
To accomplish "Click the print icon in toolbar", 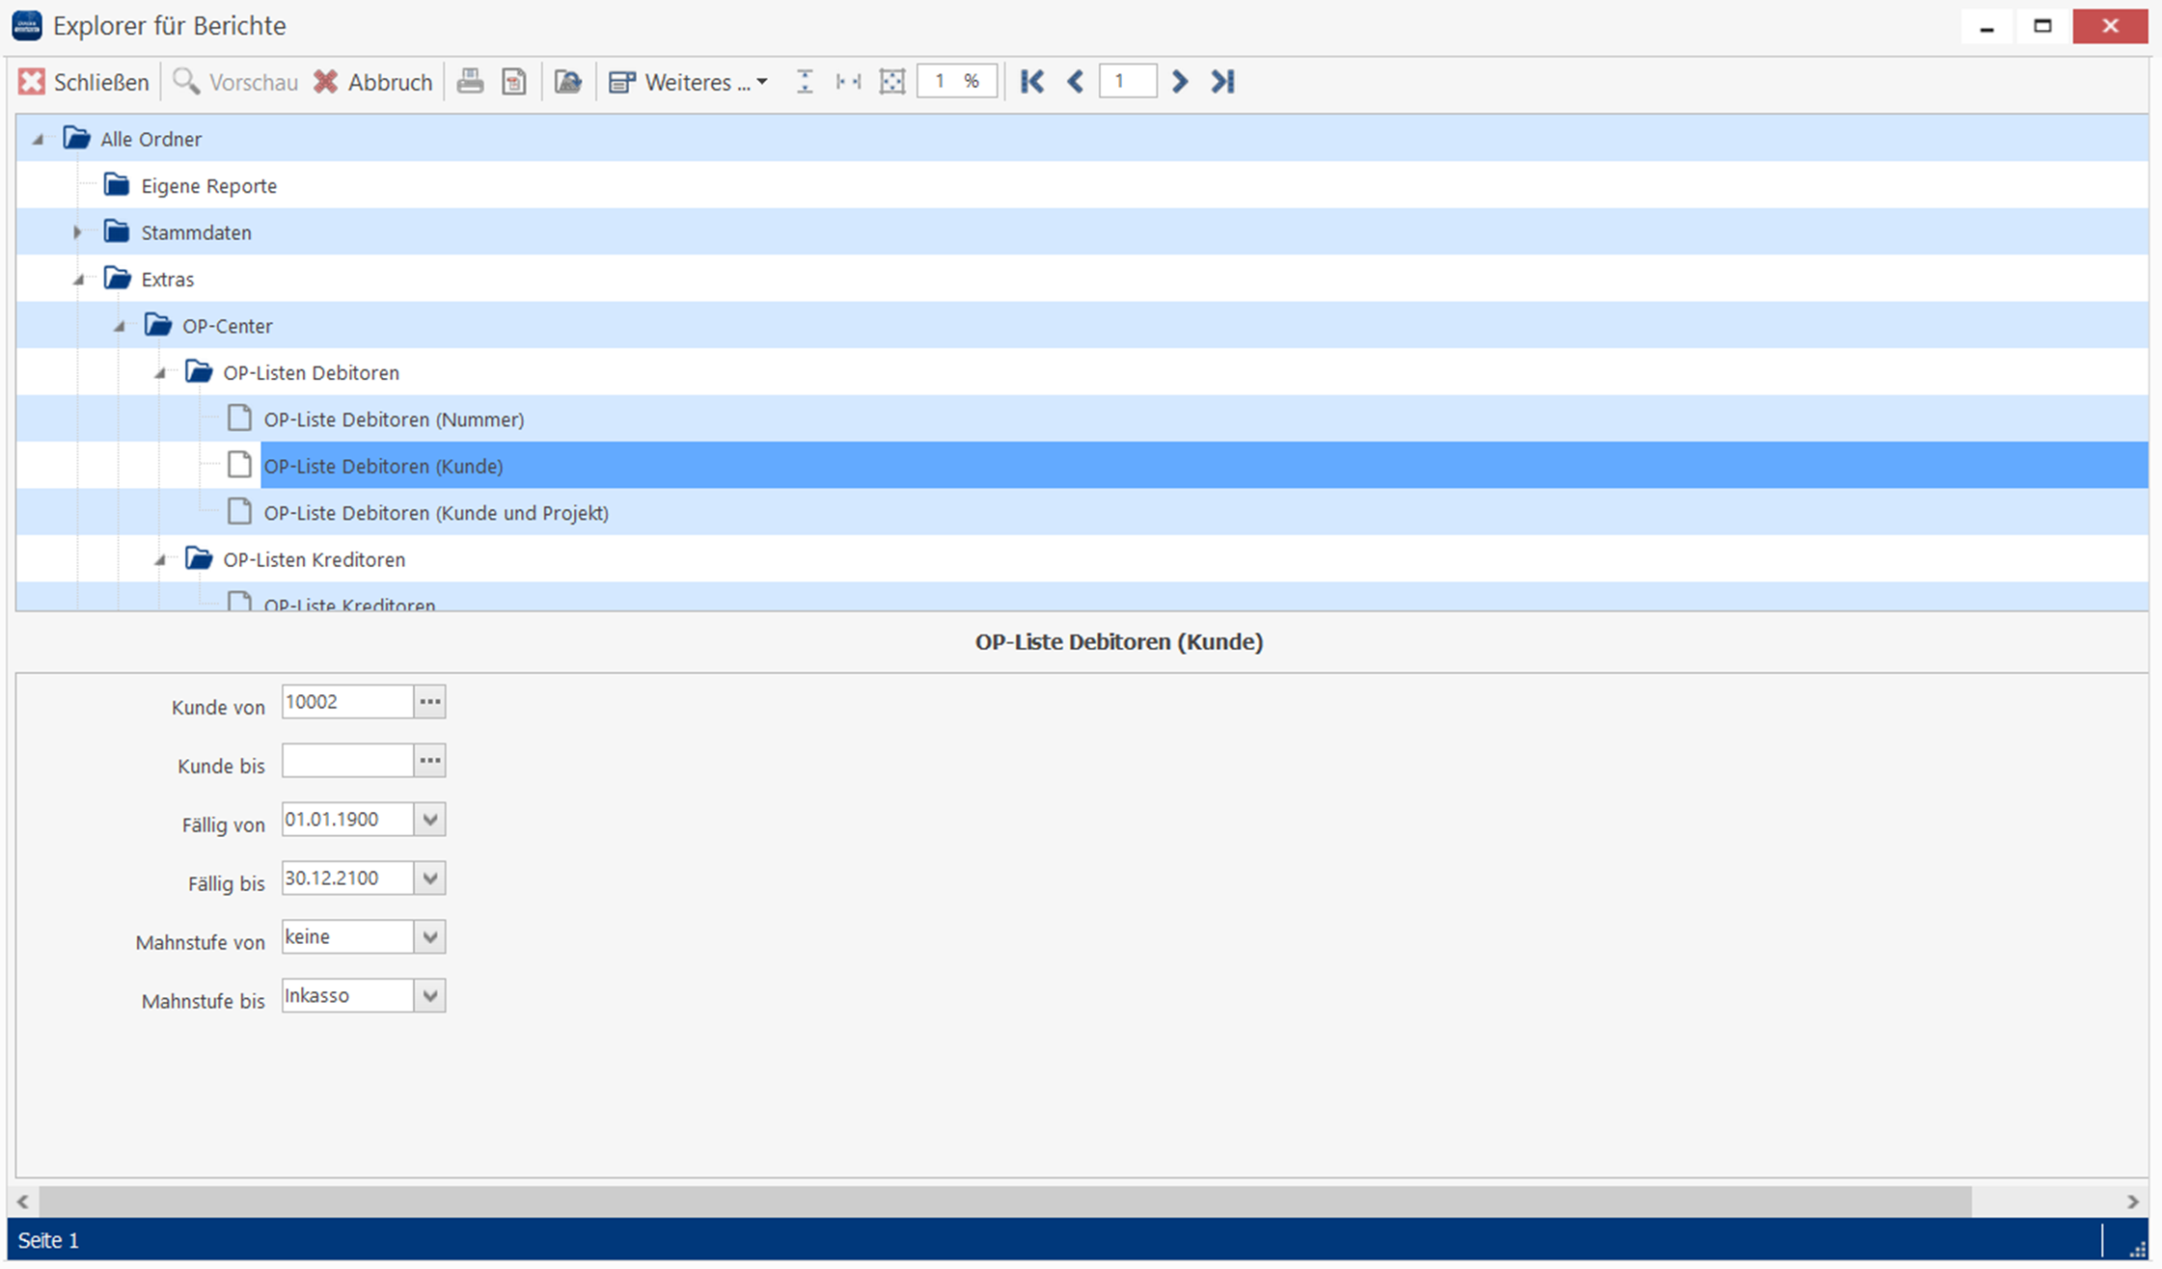I will [x=470, y=82].
